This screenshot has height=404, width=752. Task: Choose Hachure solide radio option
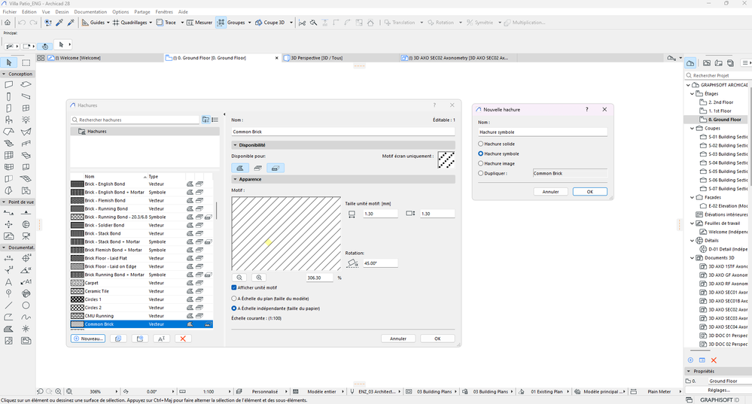[x=480, y=144]
